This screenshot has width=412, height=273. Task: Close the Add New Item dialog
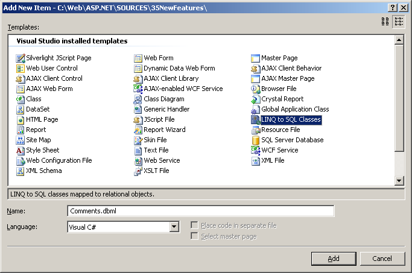tap(404, 8)
